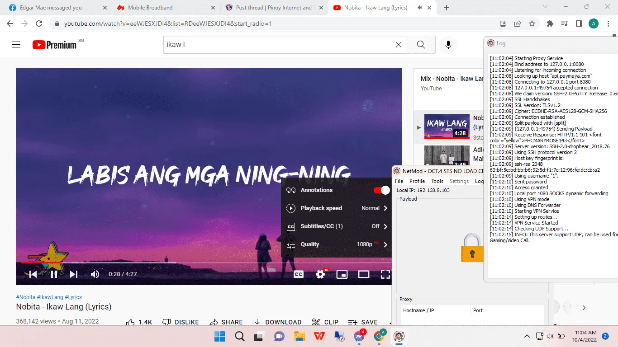
Task: Open the Chrome three-dot menu
Action: click(608, 23)
